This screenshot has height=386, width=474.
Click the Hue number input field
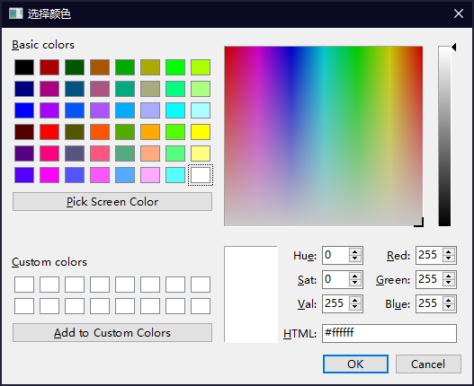tap(335, 255)
